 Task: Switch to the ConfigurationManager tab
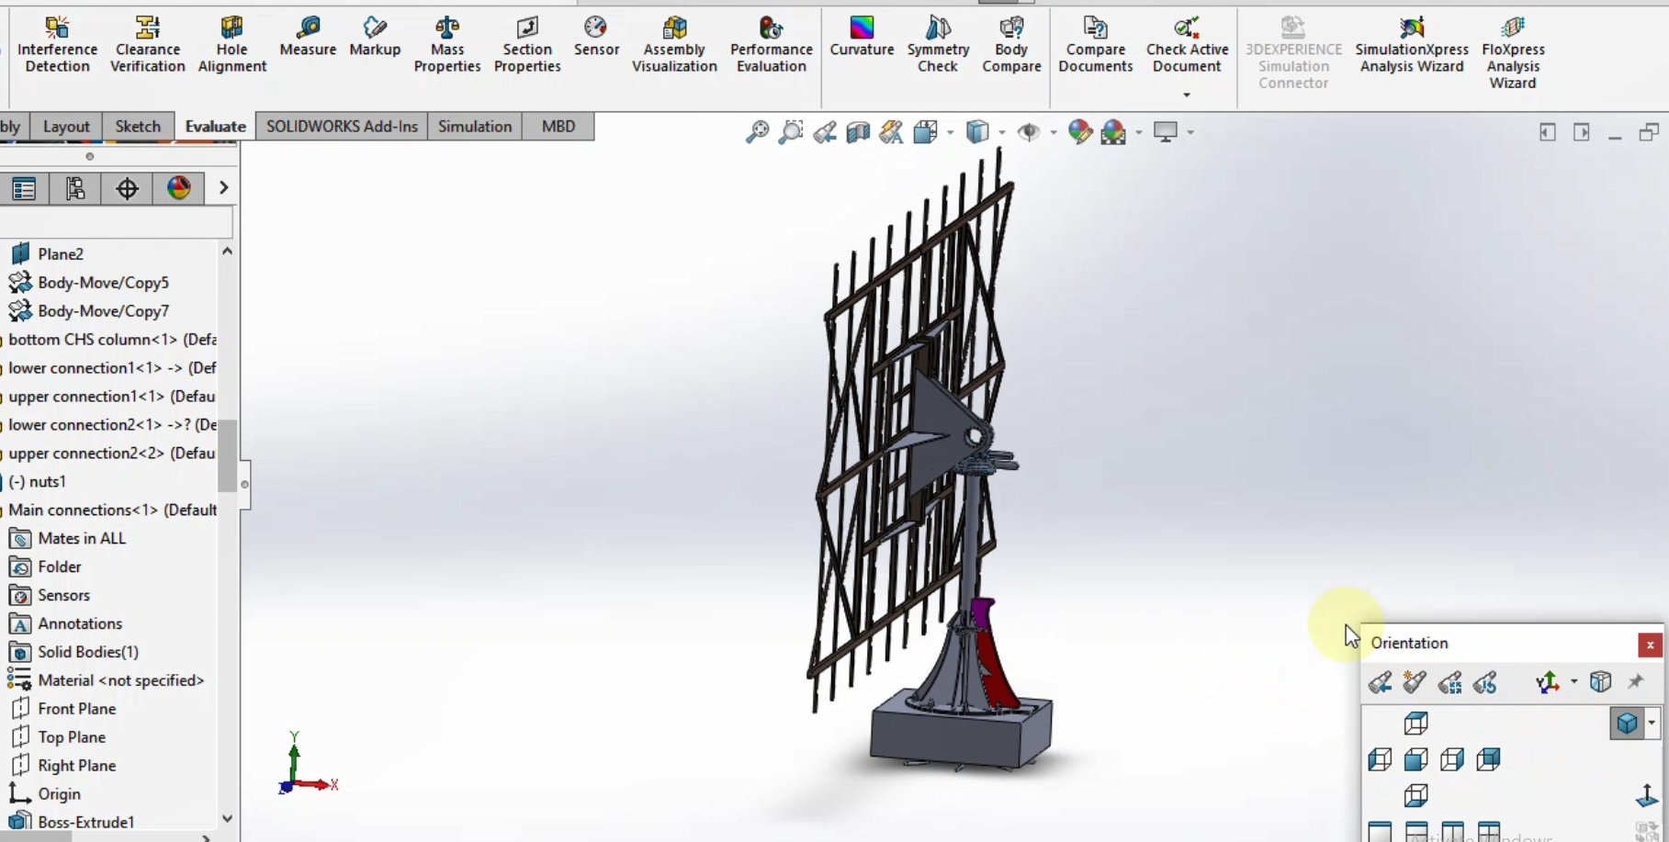[75, 188]
